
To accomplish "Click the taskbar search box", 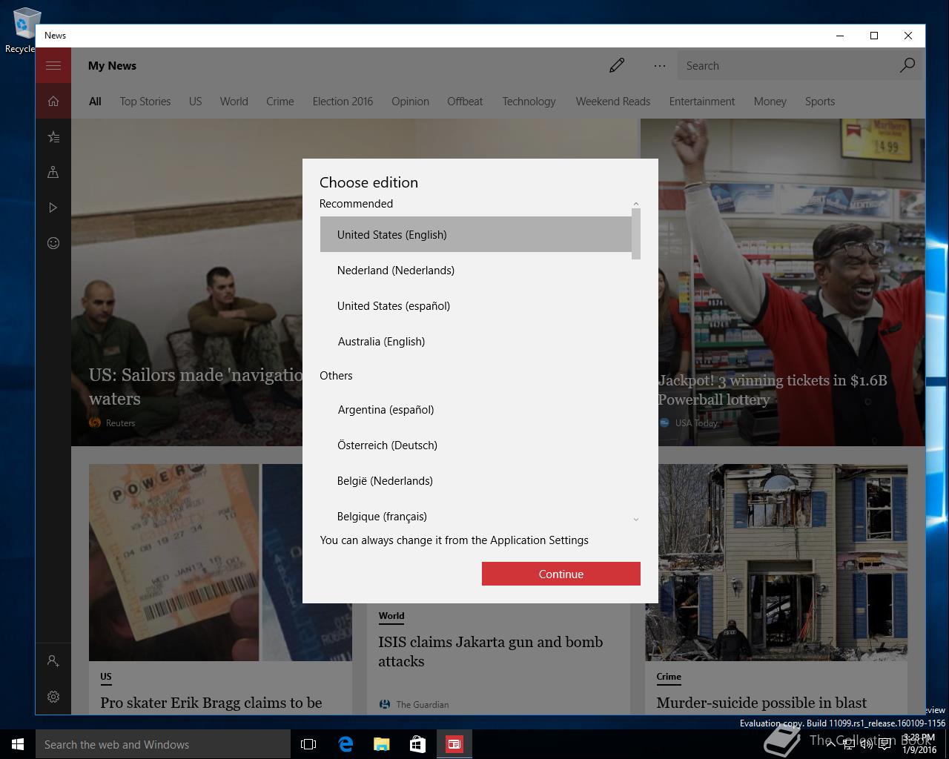I will [x=163, y=744].
